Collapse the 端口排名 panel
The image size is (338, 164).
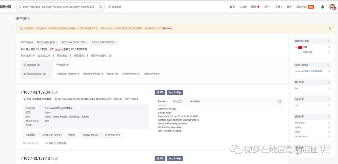coord(328,82)
